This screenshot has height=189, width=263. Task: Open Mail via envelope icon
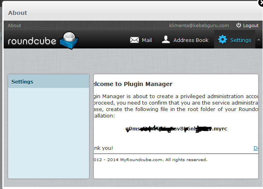coord(134,40)
